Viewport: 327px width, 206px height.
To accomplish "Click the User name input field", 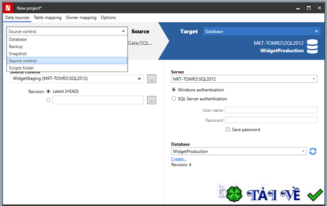I will click(x=271, y=110).
